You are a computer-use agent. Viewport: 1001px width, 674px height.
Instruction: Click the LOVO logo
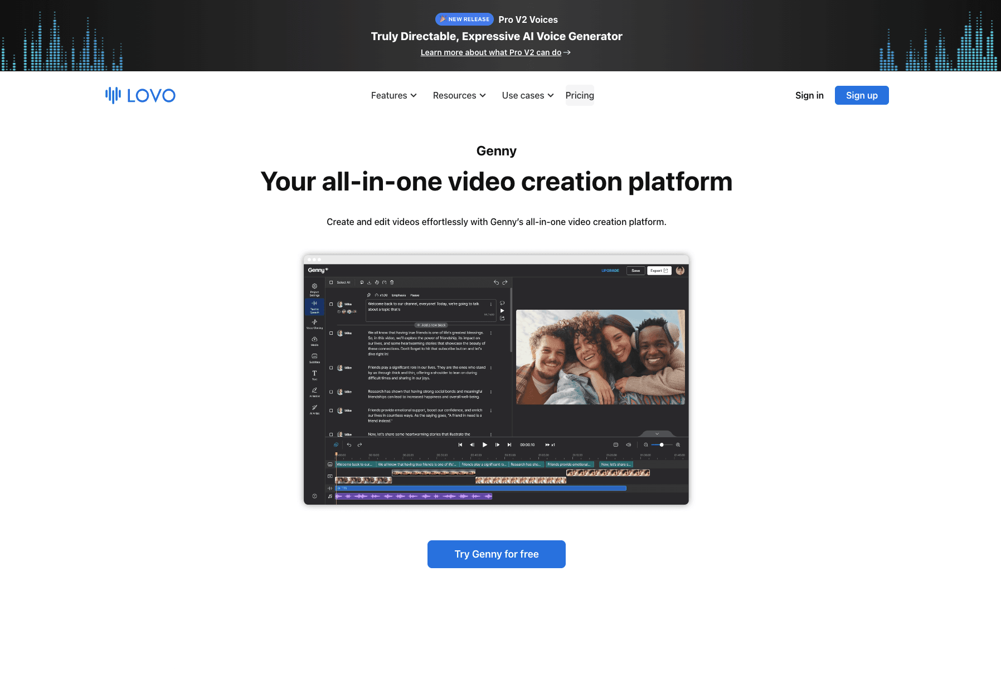140,95
